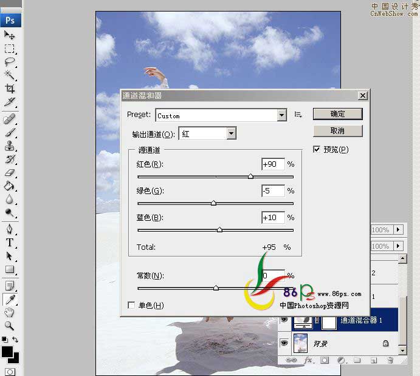Swap foreground and background colors
Image resolution: width=420 pixels, height=376 pixels.
pos(15,340)
